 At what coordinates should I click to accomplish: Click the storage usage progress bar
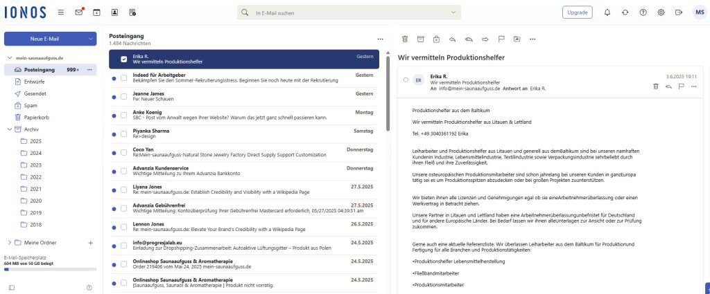tap(50, 269)
